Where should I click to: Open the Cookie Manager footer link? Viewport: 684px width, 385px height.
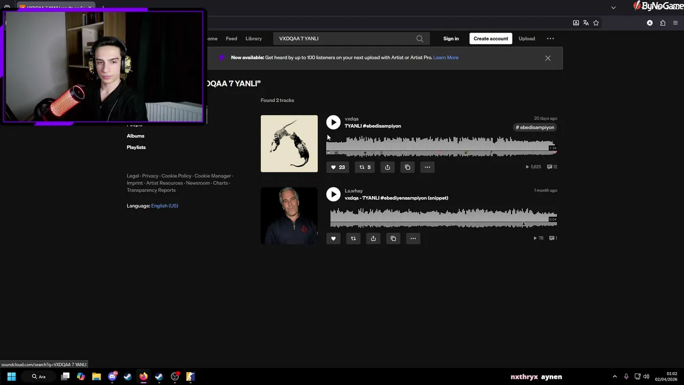tap(213, 176)
